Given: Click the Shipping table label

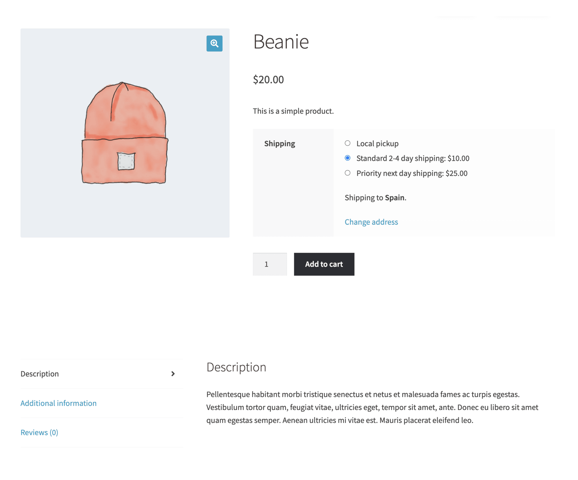Looking at the screenshot, I should click(x=279, y=143).
